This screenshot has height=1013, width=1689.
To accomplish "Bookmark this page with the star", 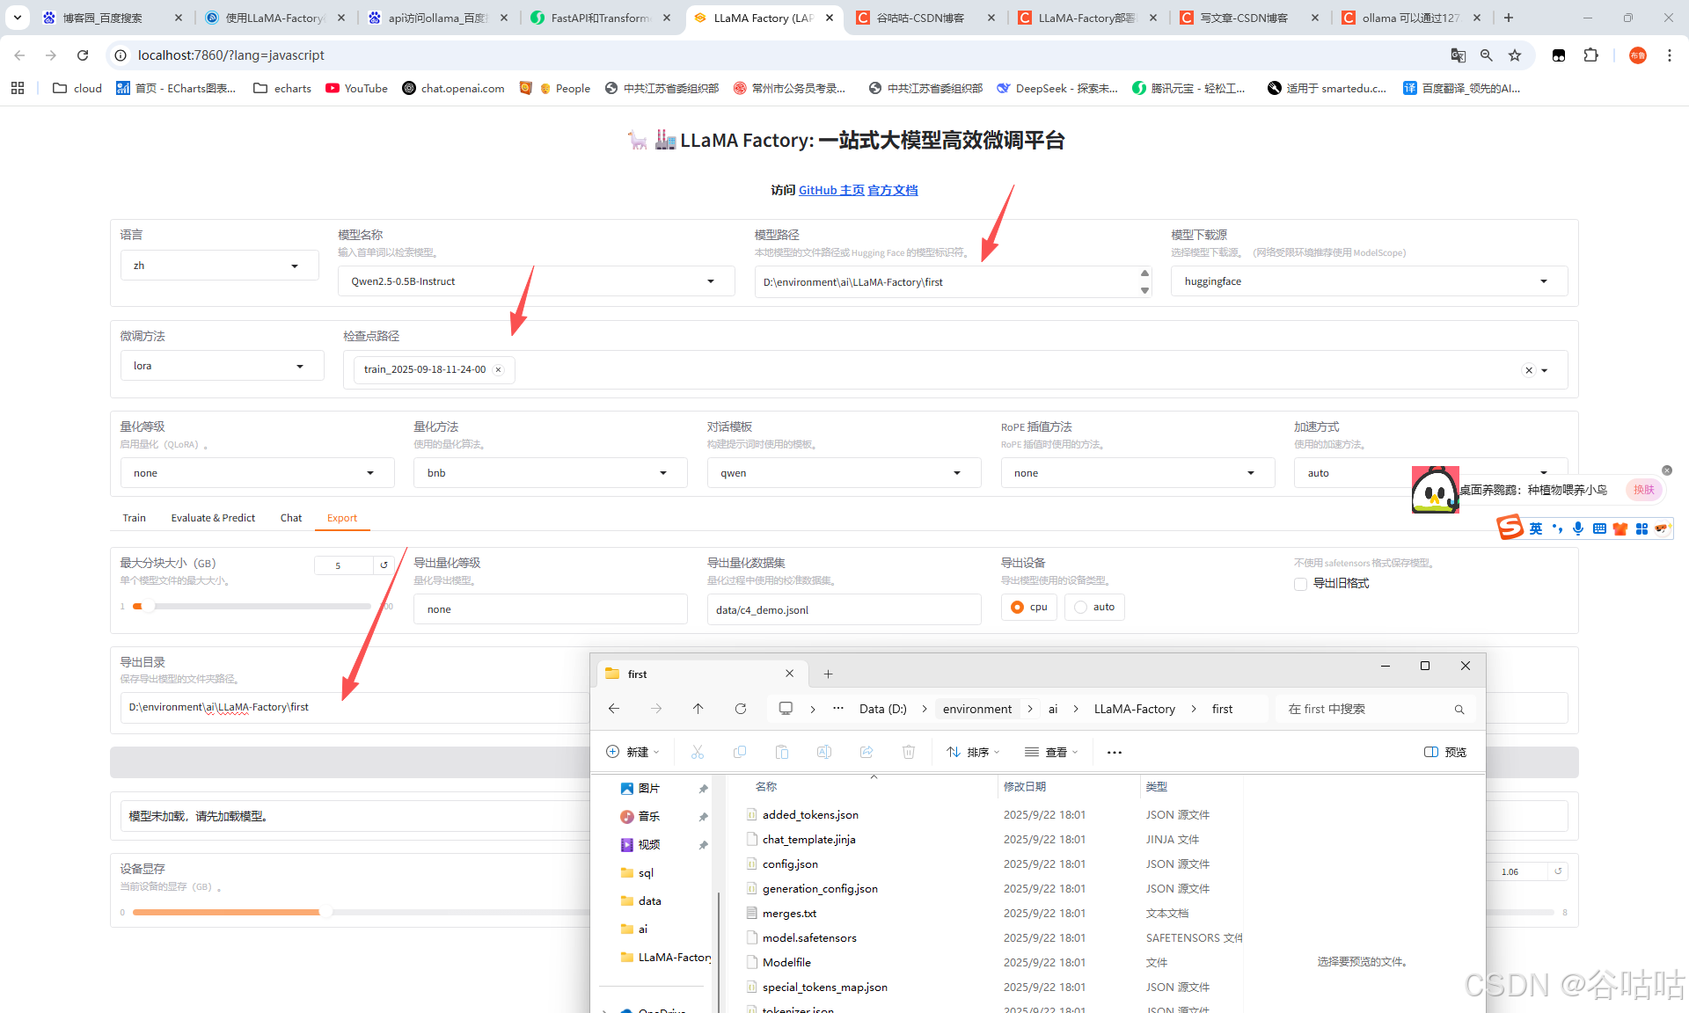I will 1515,55.
